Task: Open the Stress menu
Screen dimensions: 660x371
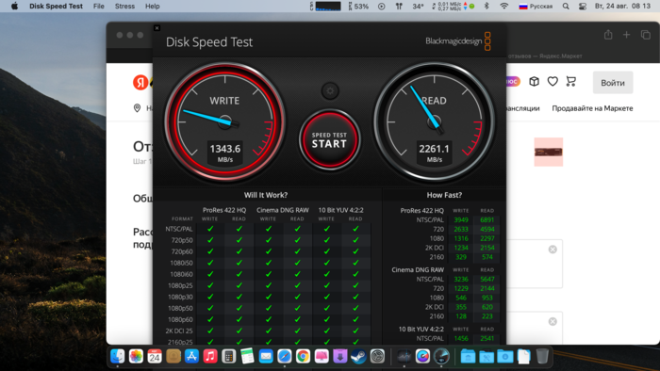Action: point(124,7)
